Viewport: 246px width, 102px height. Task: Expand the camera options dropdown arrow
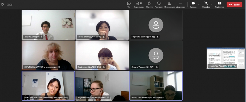click(x=199, y=5)
